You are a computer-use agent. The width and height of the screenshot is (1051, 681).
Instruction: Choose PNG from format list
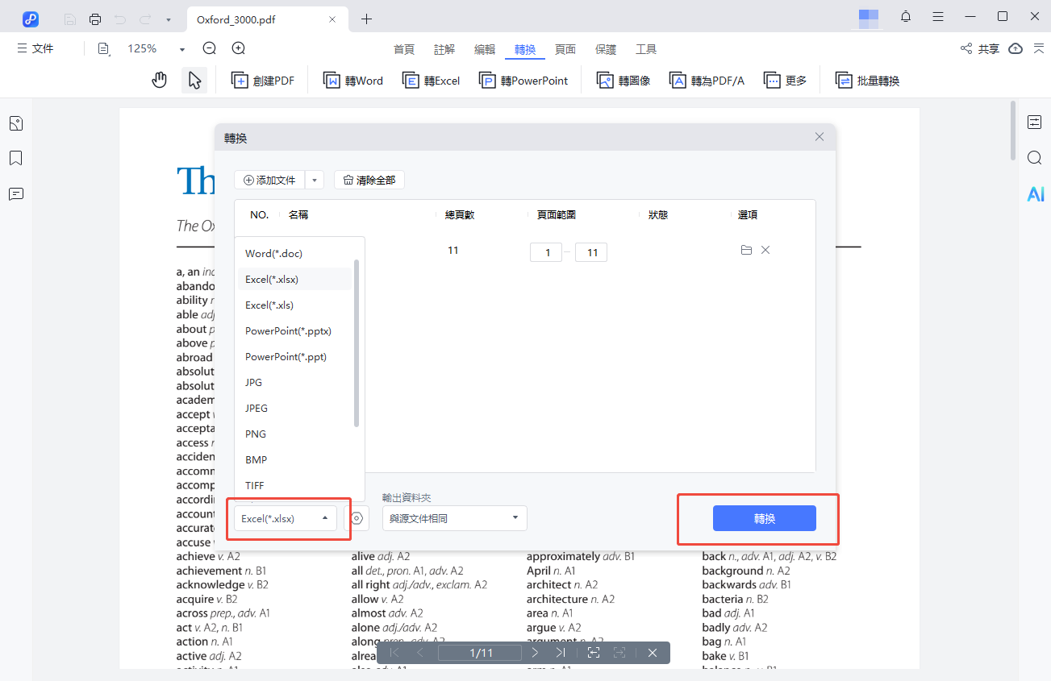(295, 434)
